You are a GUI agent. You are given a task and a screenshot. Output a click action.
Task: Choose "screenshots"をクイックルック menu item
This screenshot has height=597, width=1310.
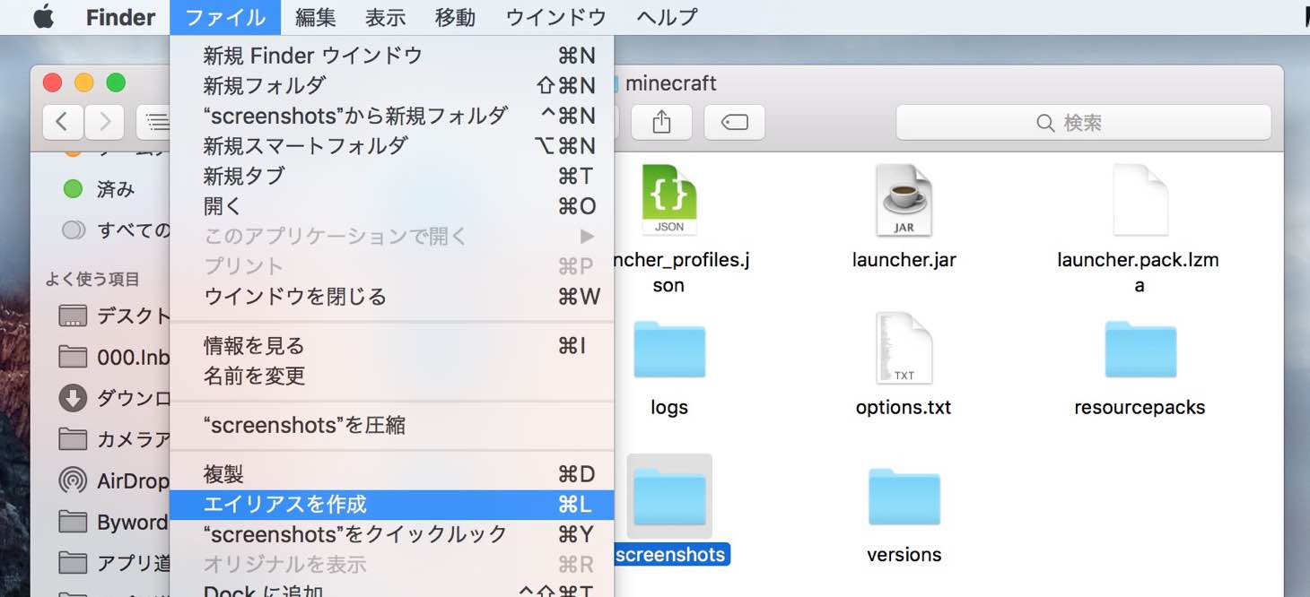point(392,534)
